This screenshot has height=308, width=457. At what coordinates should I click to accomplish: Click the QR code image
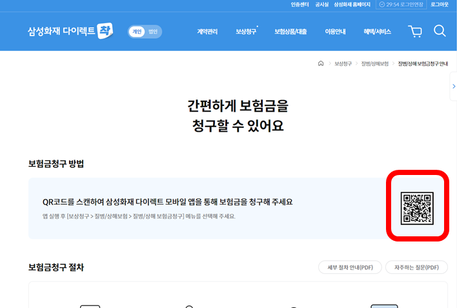click(x=417, y=209)
